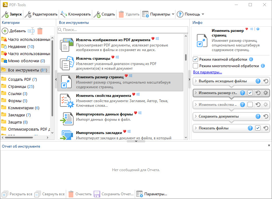Open help for Выбрать исходные файлы step
Screen dimensions: 272x199
coord(258,81)
